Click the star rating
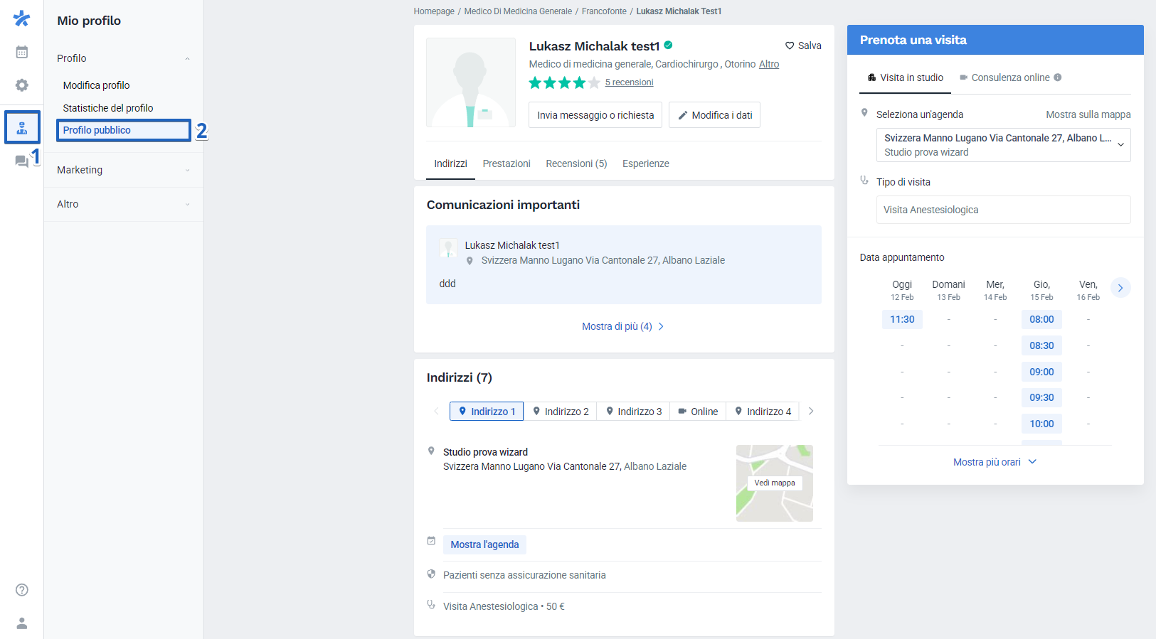The height and width of the screenshot is (639, 1156). [x=565, y=82]
